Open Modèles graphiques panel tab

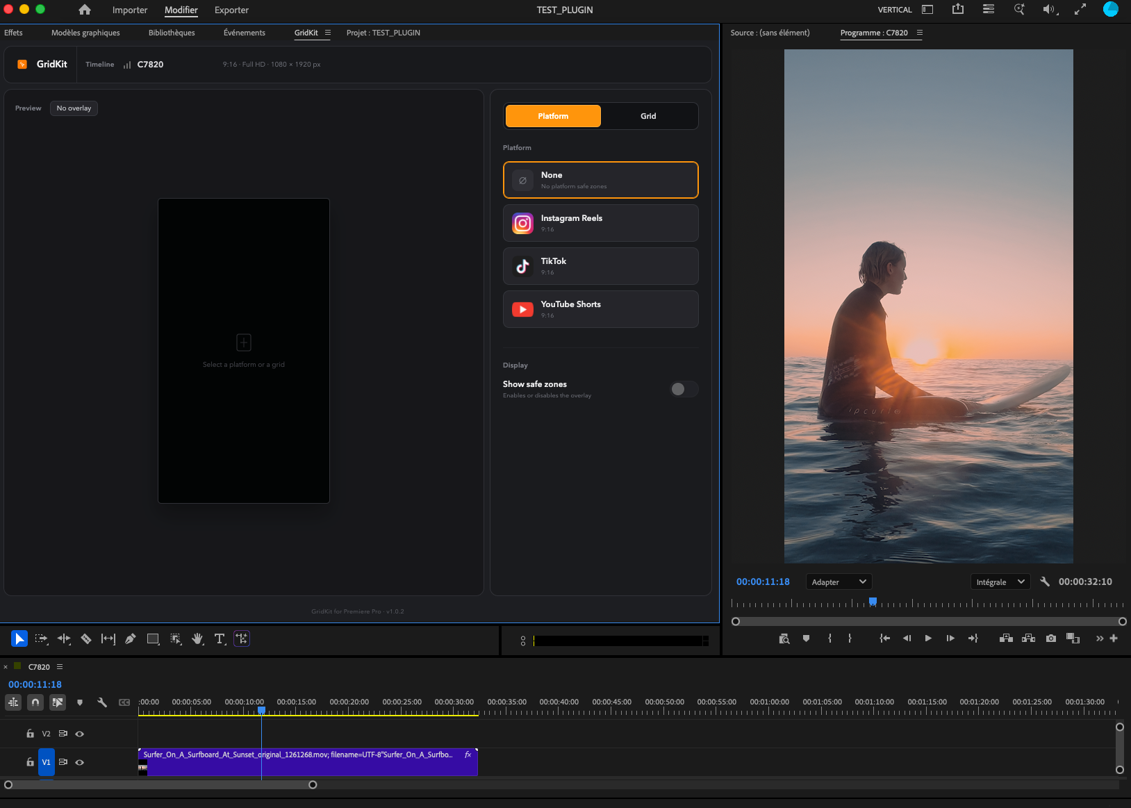(85, 33)
